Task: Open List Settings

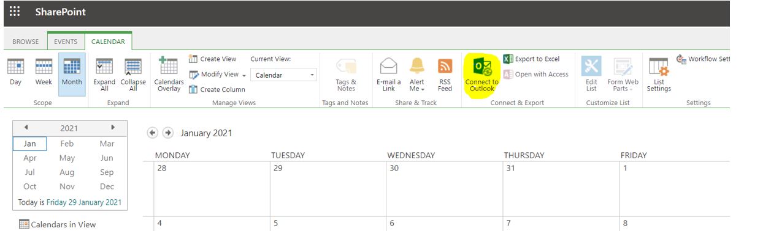Action: click(659, 75)
